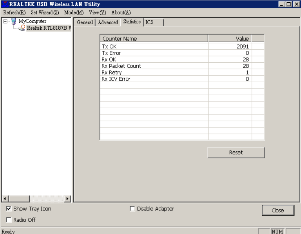301x234 pixels.
Task: Open the Refresh(R) menu
Action: pyautogui.click(x=14, y=12)
